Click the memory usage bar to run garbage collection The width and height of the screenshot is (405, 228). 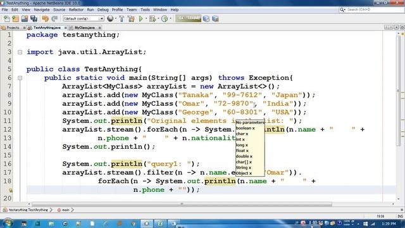188,18
